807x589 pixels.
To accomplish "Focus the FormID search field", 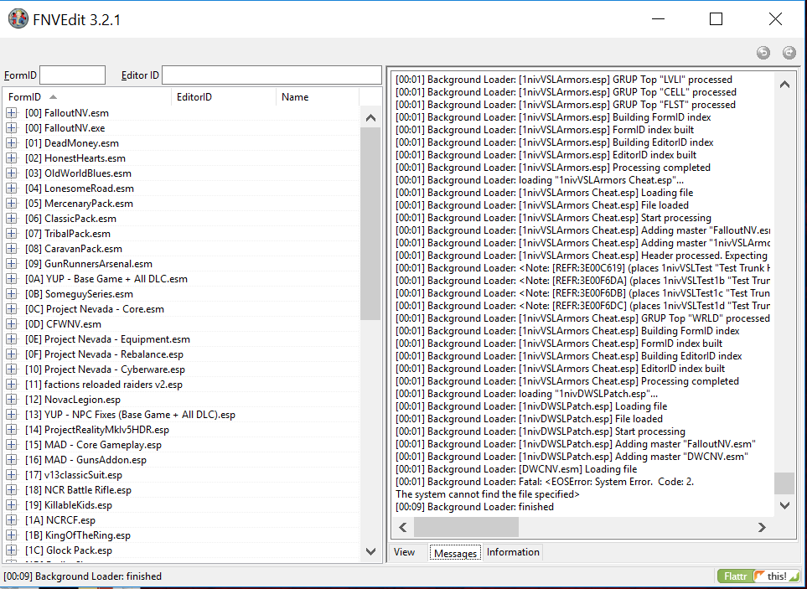I will click(x=73, y=75).
